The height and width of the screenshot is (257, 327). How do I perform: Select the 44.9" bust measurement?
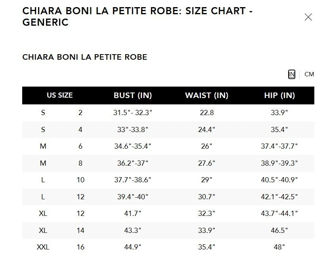(x=133, y=247)
